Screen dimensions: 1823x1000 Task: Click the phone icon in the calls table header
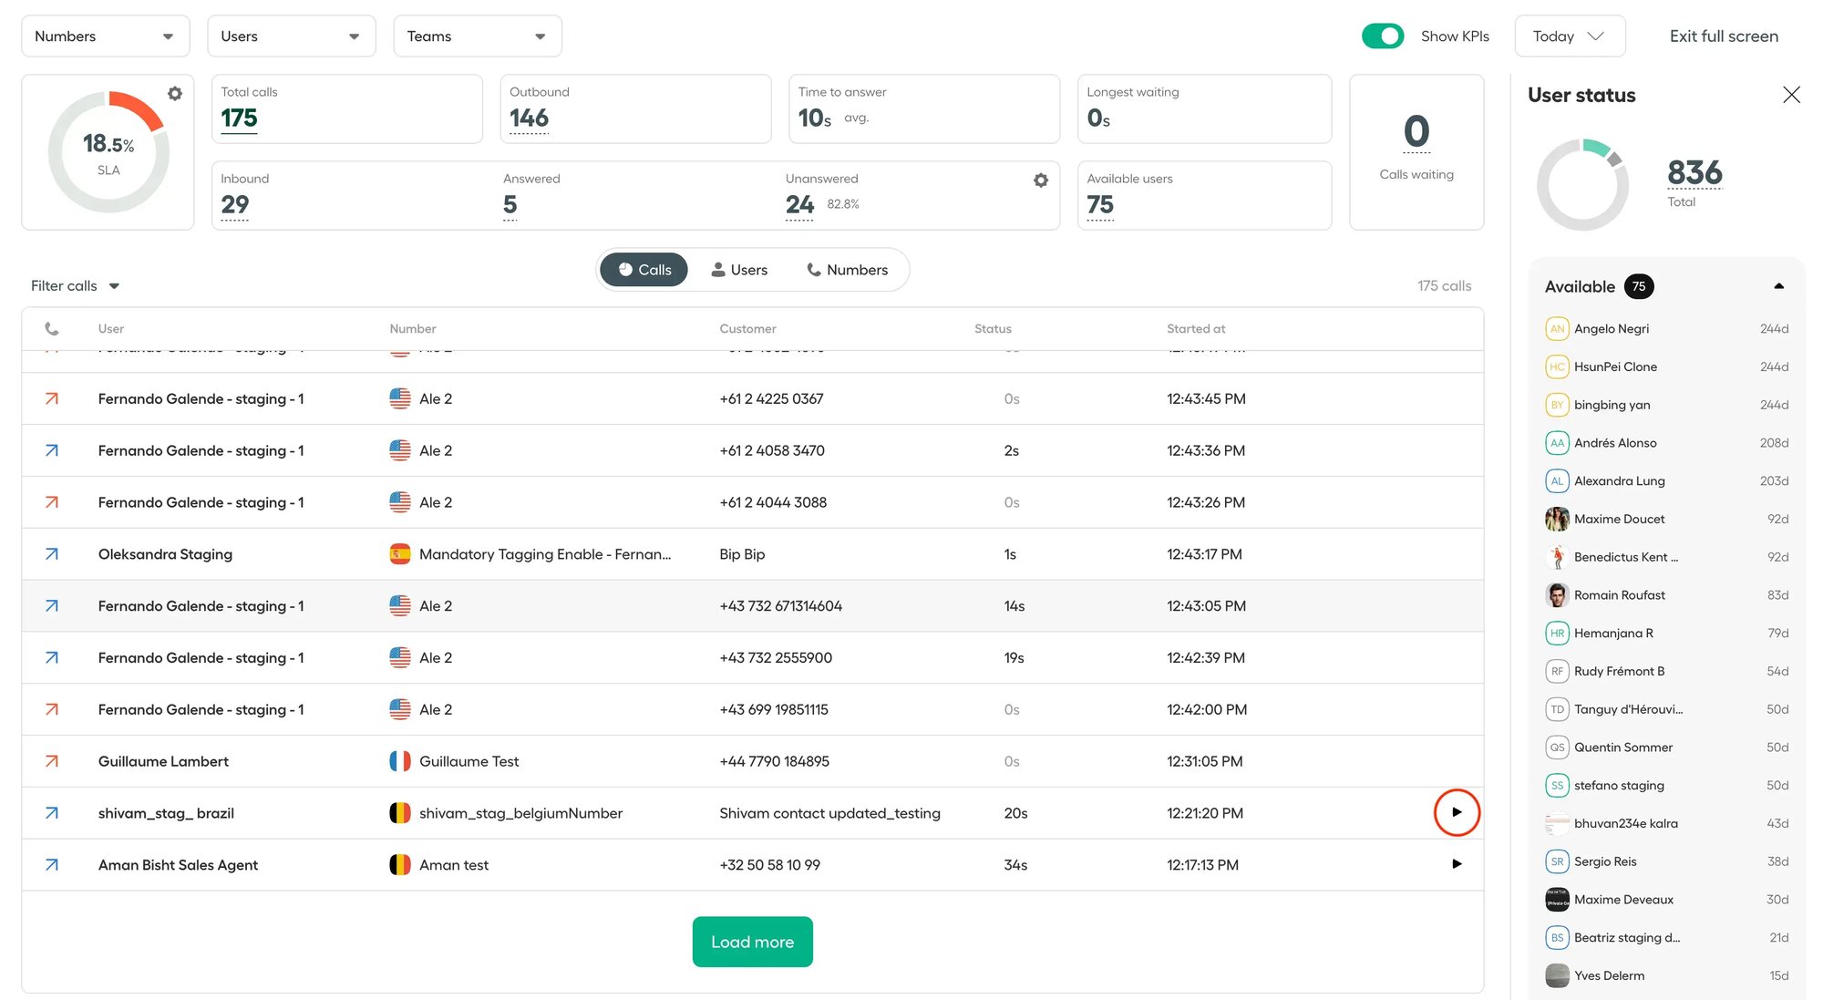[52, 328]
